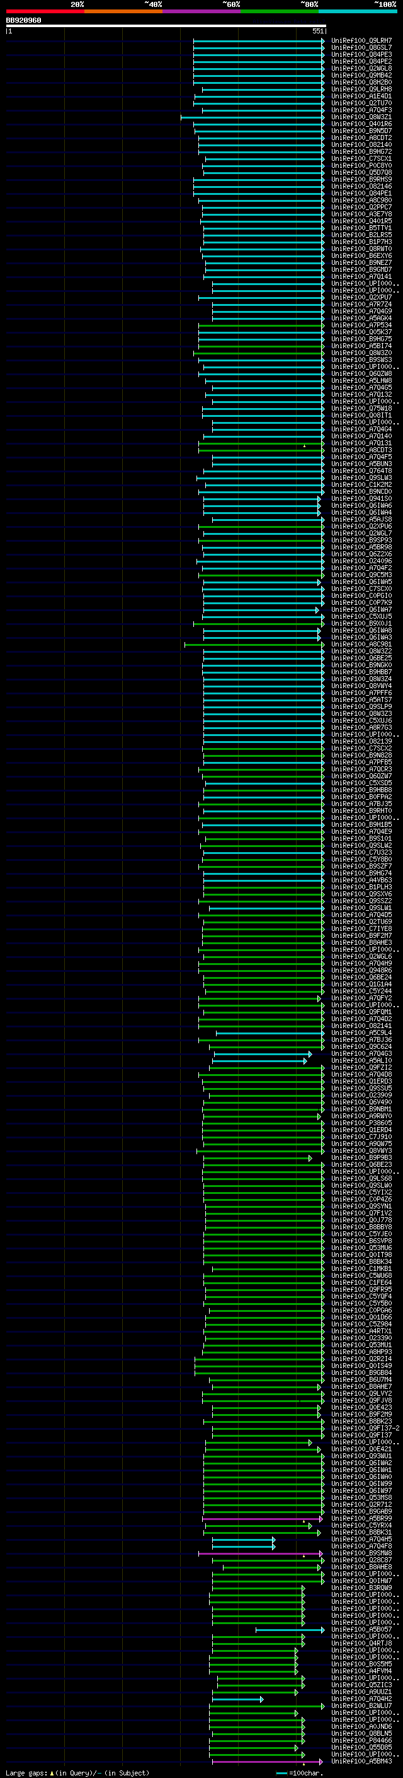
Task: Open hit UniRef100_A0JND6
Action: pyautogui.click(x=361, y=1727)
